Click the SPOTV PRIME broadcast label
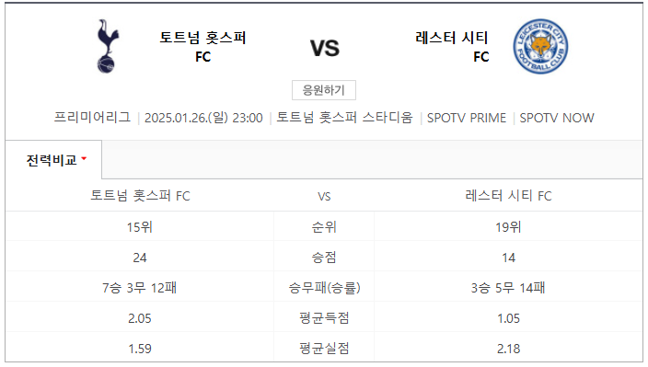Screen dimensions: 648x367 (x=466, y=118)
